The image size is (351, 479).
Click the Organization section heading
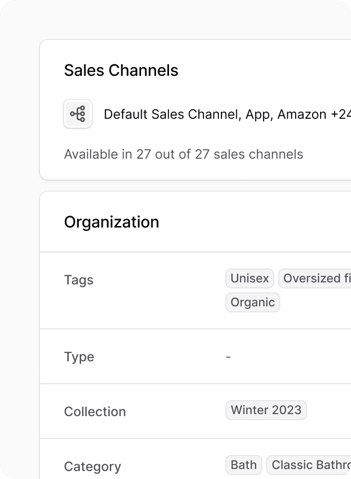point(112,222)
